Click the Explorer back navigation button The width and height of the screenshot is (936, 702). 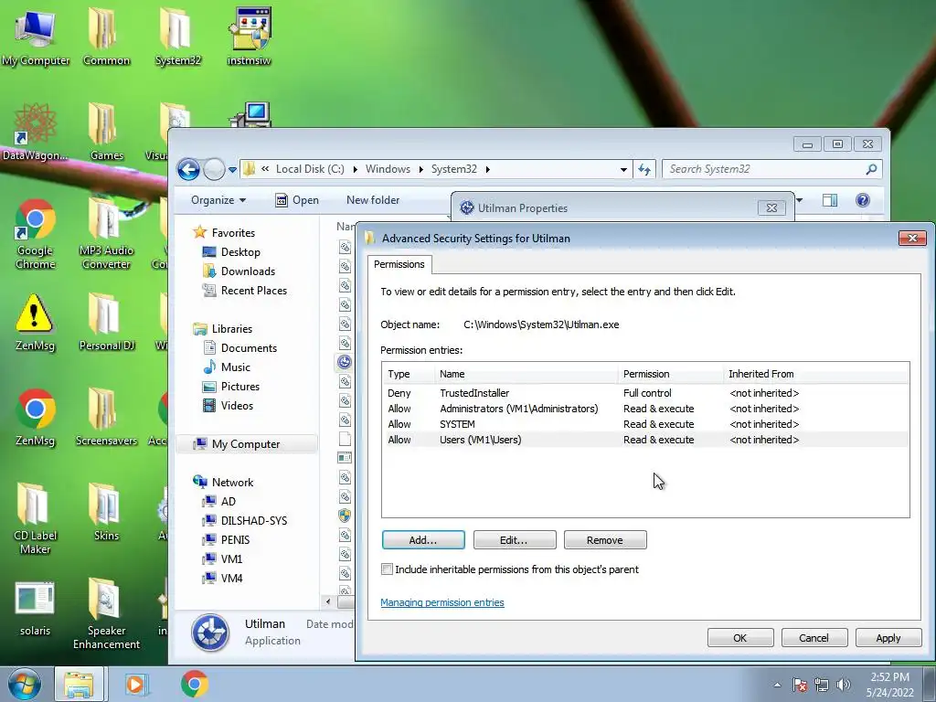click(188, 169)
